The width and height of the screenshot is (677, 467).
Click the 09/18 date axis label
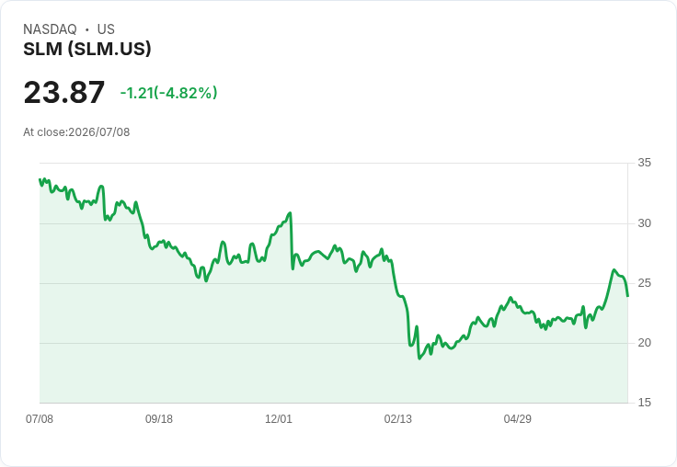(159, 419)
